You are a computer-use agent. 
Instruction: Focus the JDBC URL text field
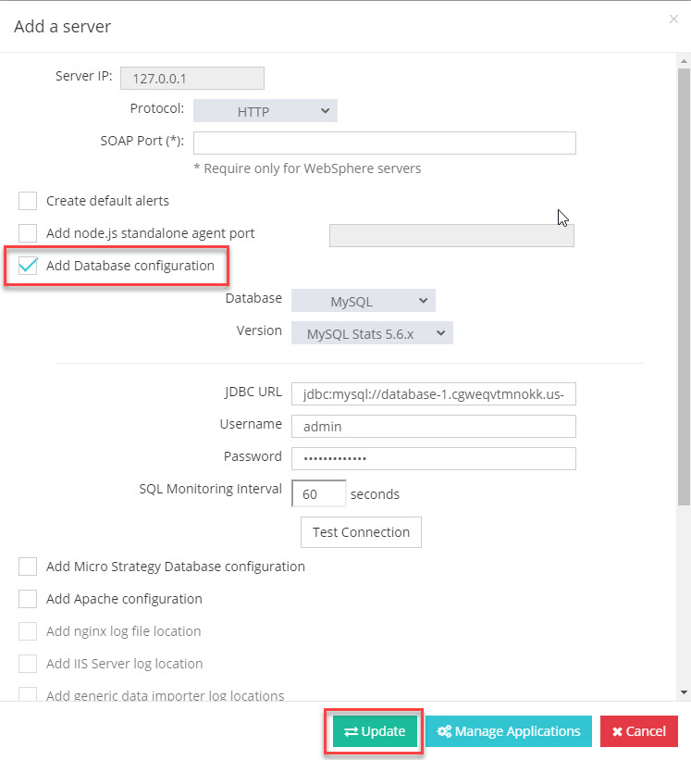tap(433, 394)
